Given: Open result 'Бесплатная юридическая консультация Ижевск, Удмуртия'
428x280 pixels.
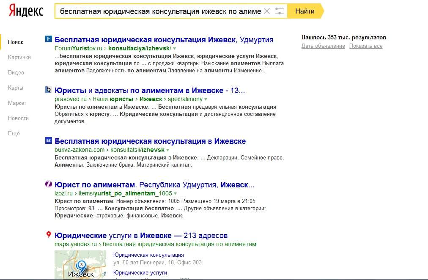Looking at the screenshot, I should [x=164, y=40].
